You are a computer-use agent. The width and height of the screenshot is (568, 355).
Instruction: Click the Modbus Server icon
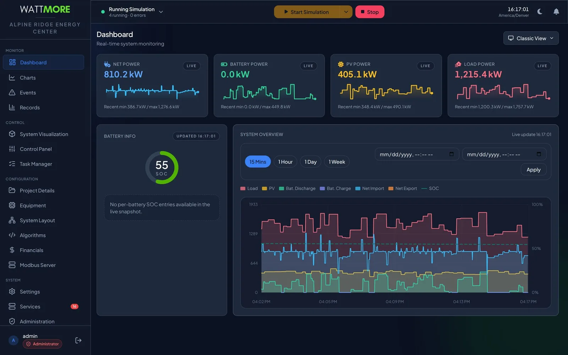[12, 265]
